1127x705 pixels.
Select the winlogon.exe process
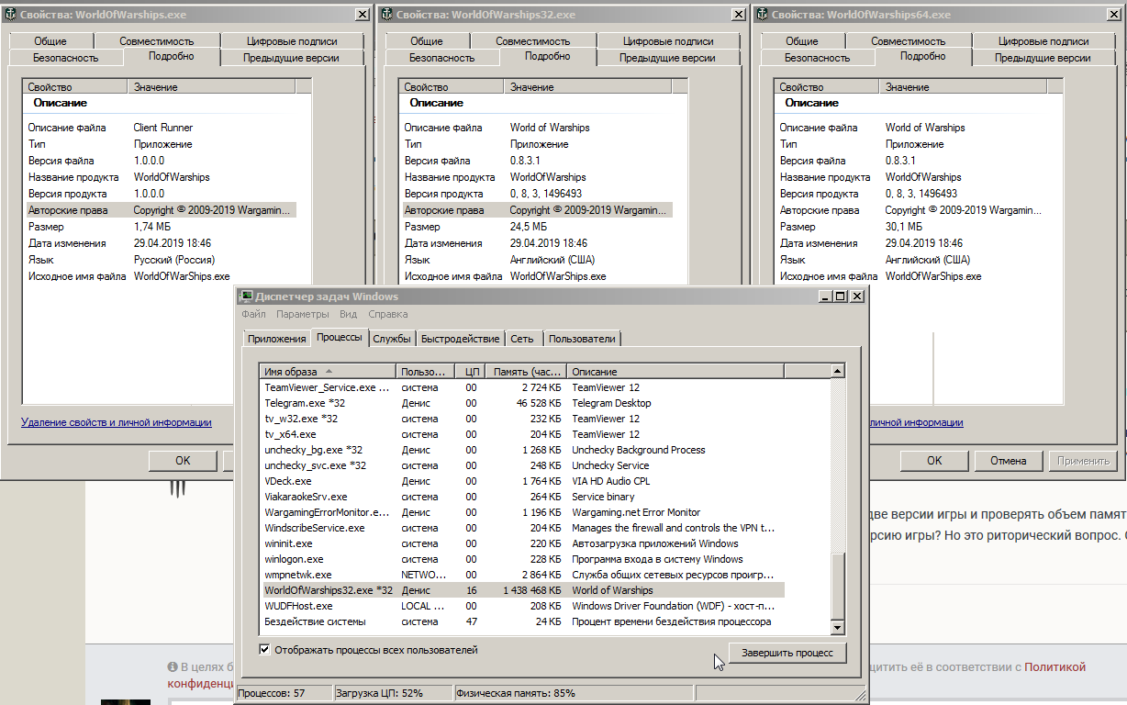522,559
